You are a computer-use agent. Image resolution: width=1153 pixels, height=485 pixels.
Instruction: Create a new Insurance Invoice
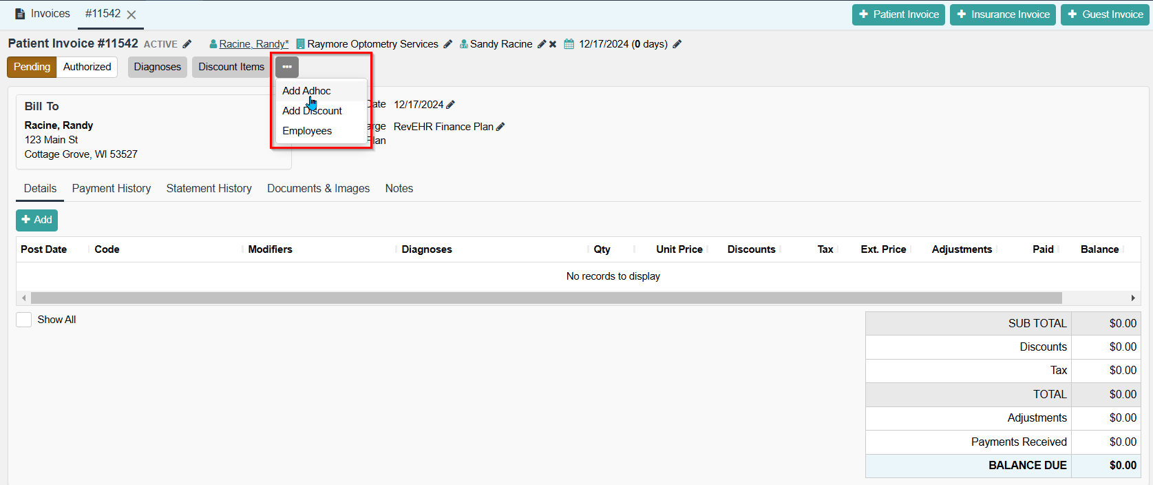1003,14
